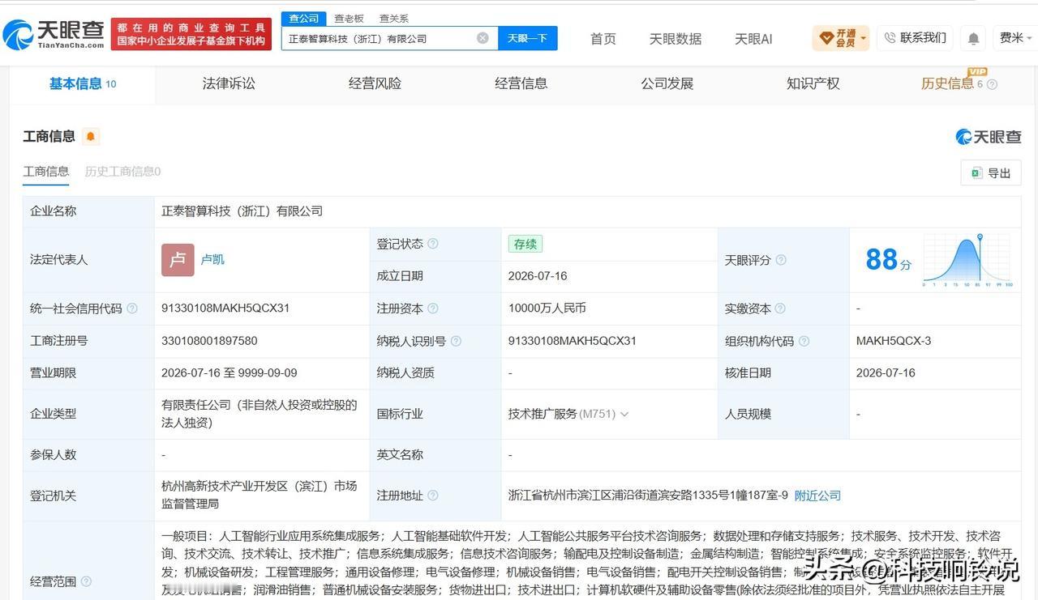1038x600 pixels.
Task: Open the 费米 user account dropdown
Action: coord(1016,38)
